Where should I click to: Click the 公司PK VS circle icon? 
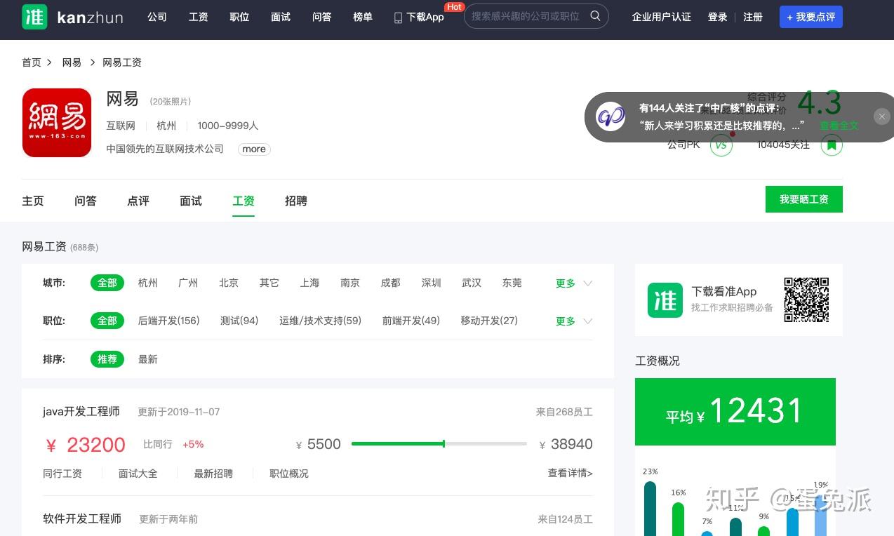pos(721,145)
